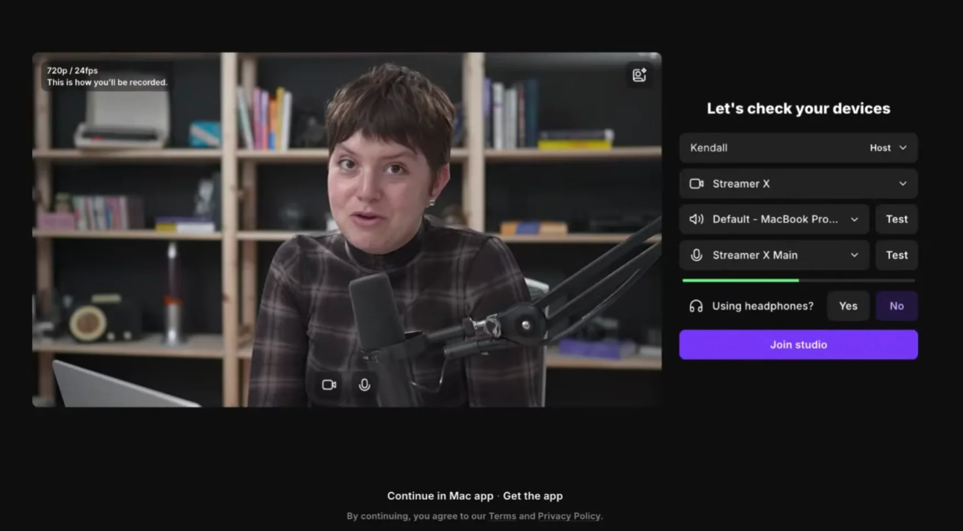
Task: Open the Host role dropdown
Action: pos(888,148)
